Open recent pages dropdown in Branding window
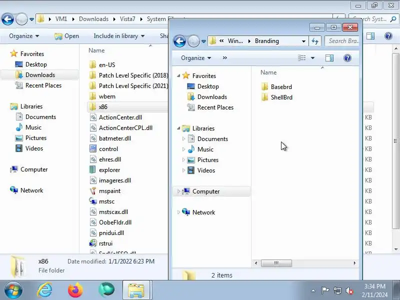 point(203,41)
